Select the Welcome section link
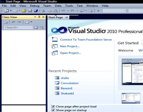Screen dimensions: 143x112 click(x=126, y=50)
